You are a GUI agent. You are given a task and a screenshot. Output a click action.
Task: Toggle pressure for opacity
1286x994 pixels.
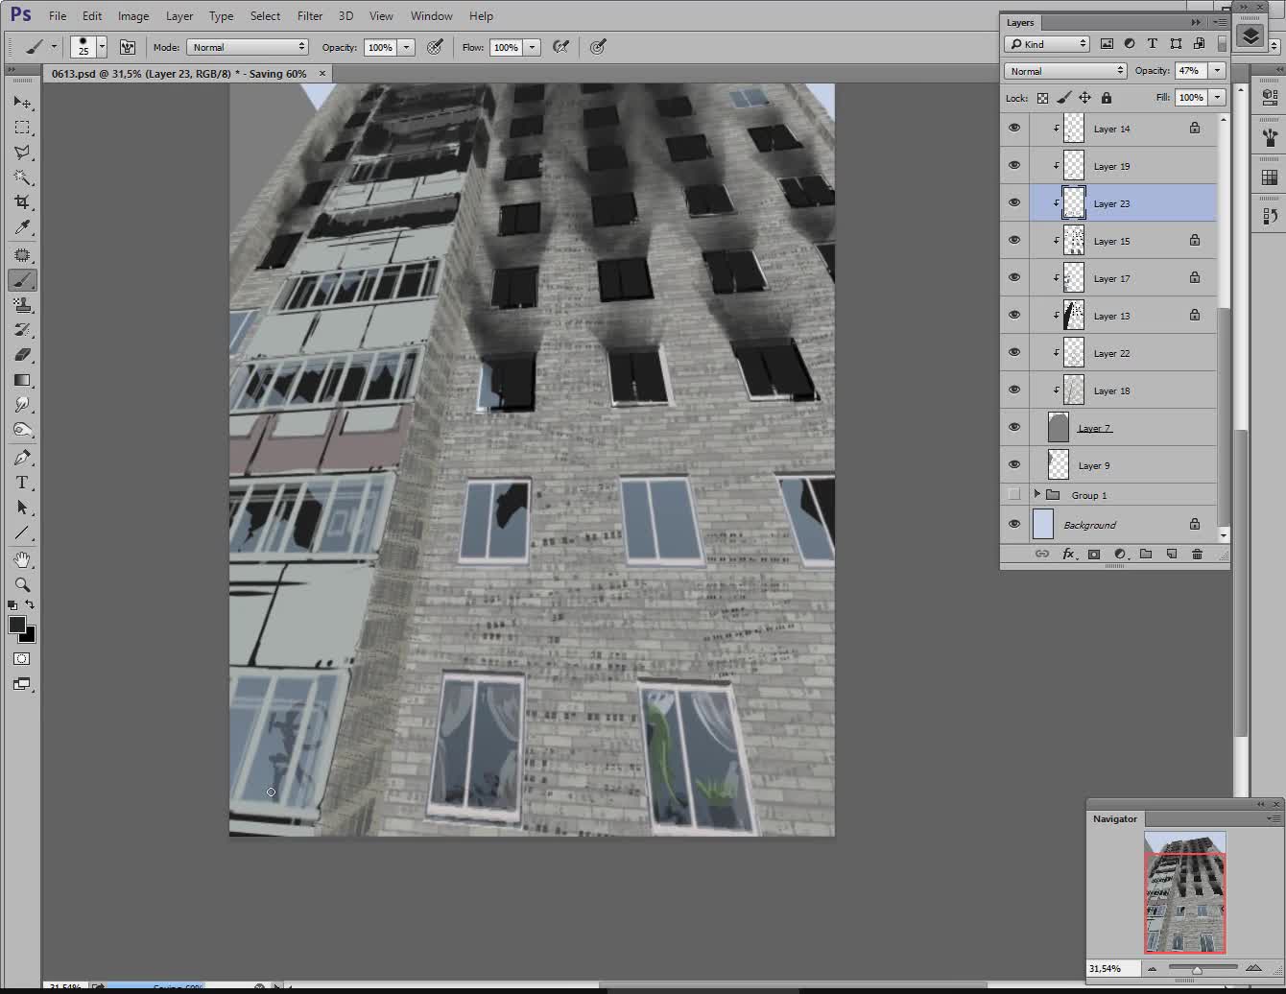435,46
